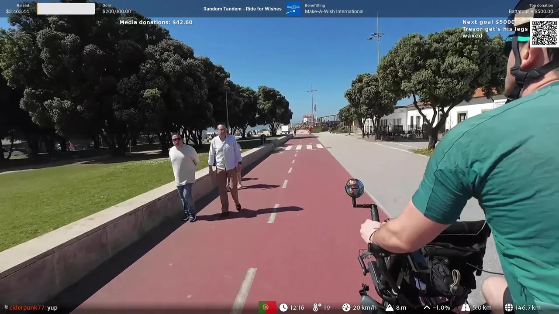This screenshot has height=314, width=559.
Task: Click the donation QR code
Action: pyautogui.click(x=544, y=33)
